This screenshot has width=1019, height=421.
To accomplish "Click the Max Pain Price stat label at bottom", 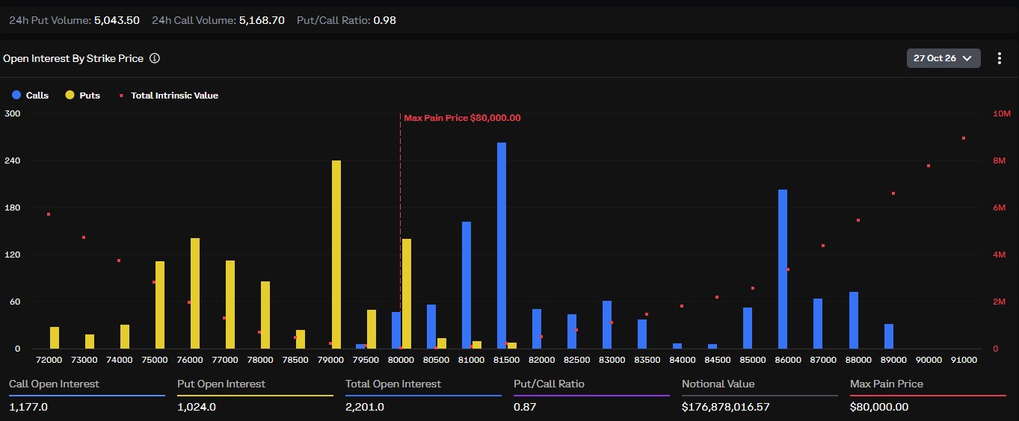I will click(x=887, y=384).
